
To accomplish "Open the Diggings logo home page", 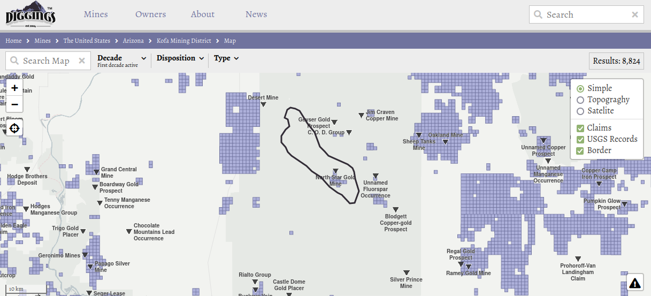I will pos(30,14).
